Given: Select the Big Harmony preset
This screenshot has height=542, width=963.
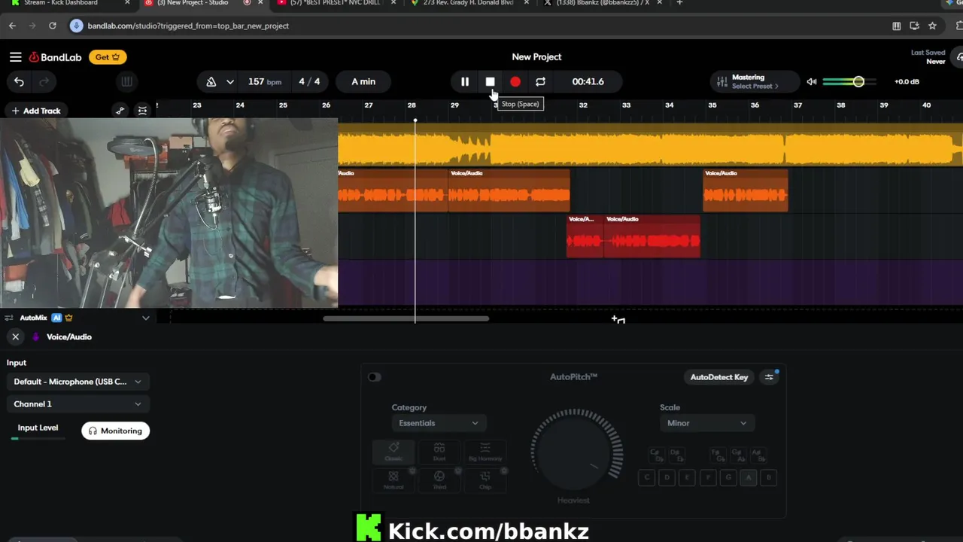Looking at the screenshot, I should [485, 452].
